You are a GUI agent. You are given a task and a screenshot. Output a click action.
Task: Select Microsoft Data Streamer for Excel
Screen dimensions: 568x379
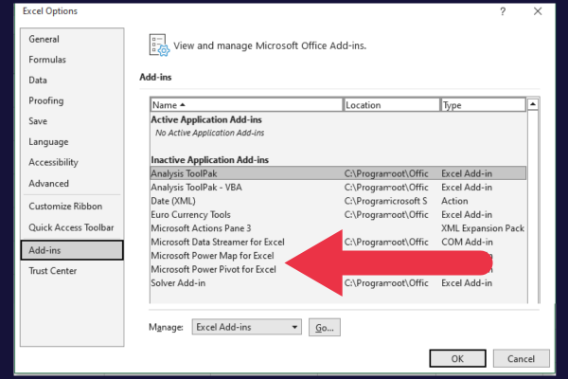coord(338,242)
